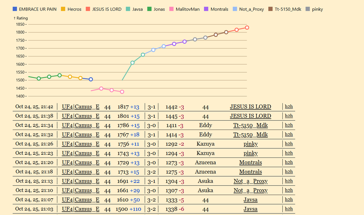Click h2h link in the 21:13 row

coord(289,181)
